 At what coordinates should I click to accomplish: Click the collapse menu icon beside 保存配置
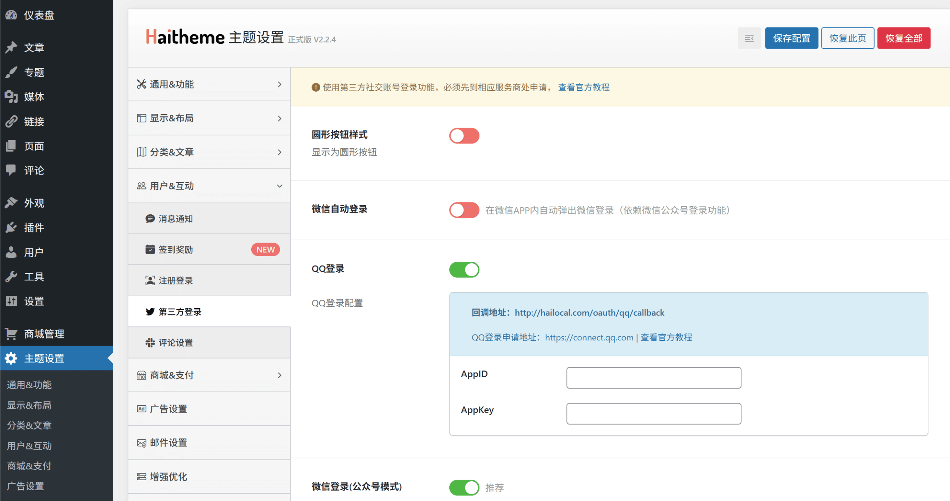749,38
